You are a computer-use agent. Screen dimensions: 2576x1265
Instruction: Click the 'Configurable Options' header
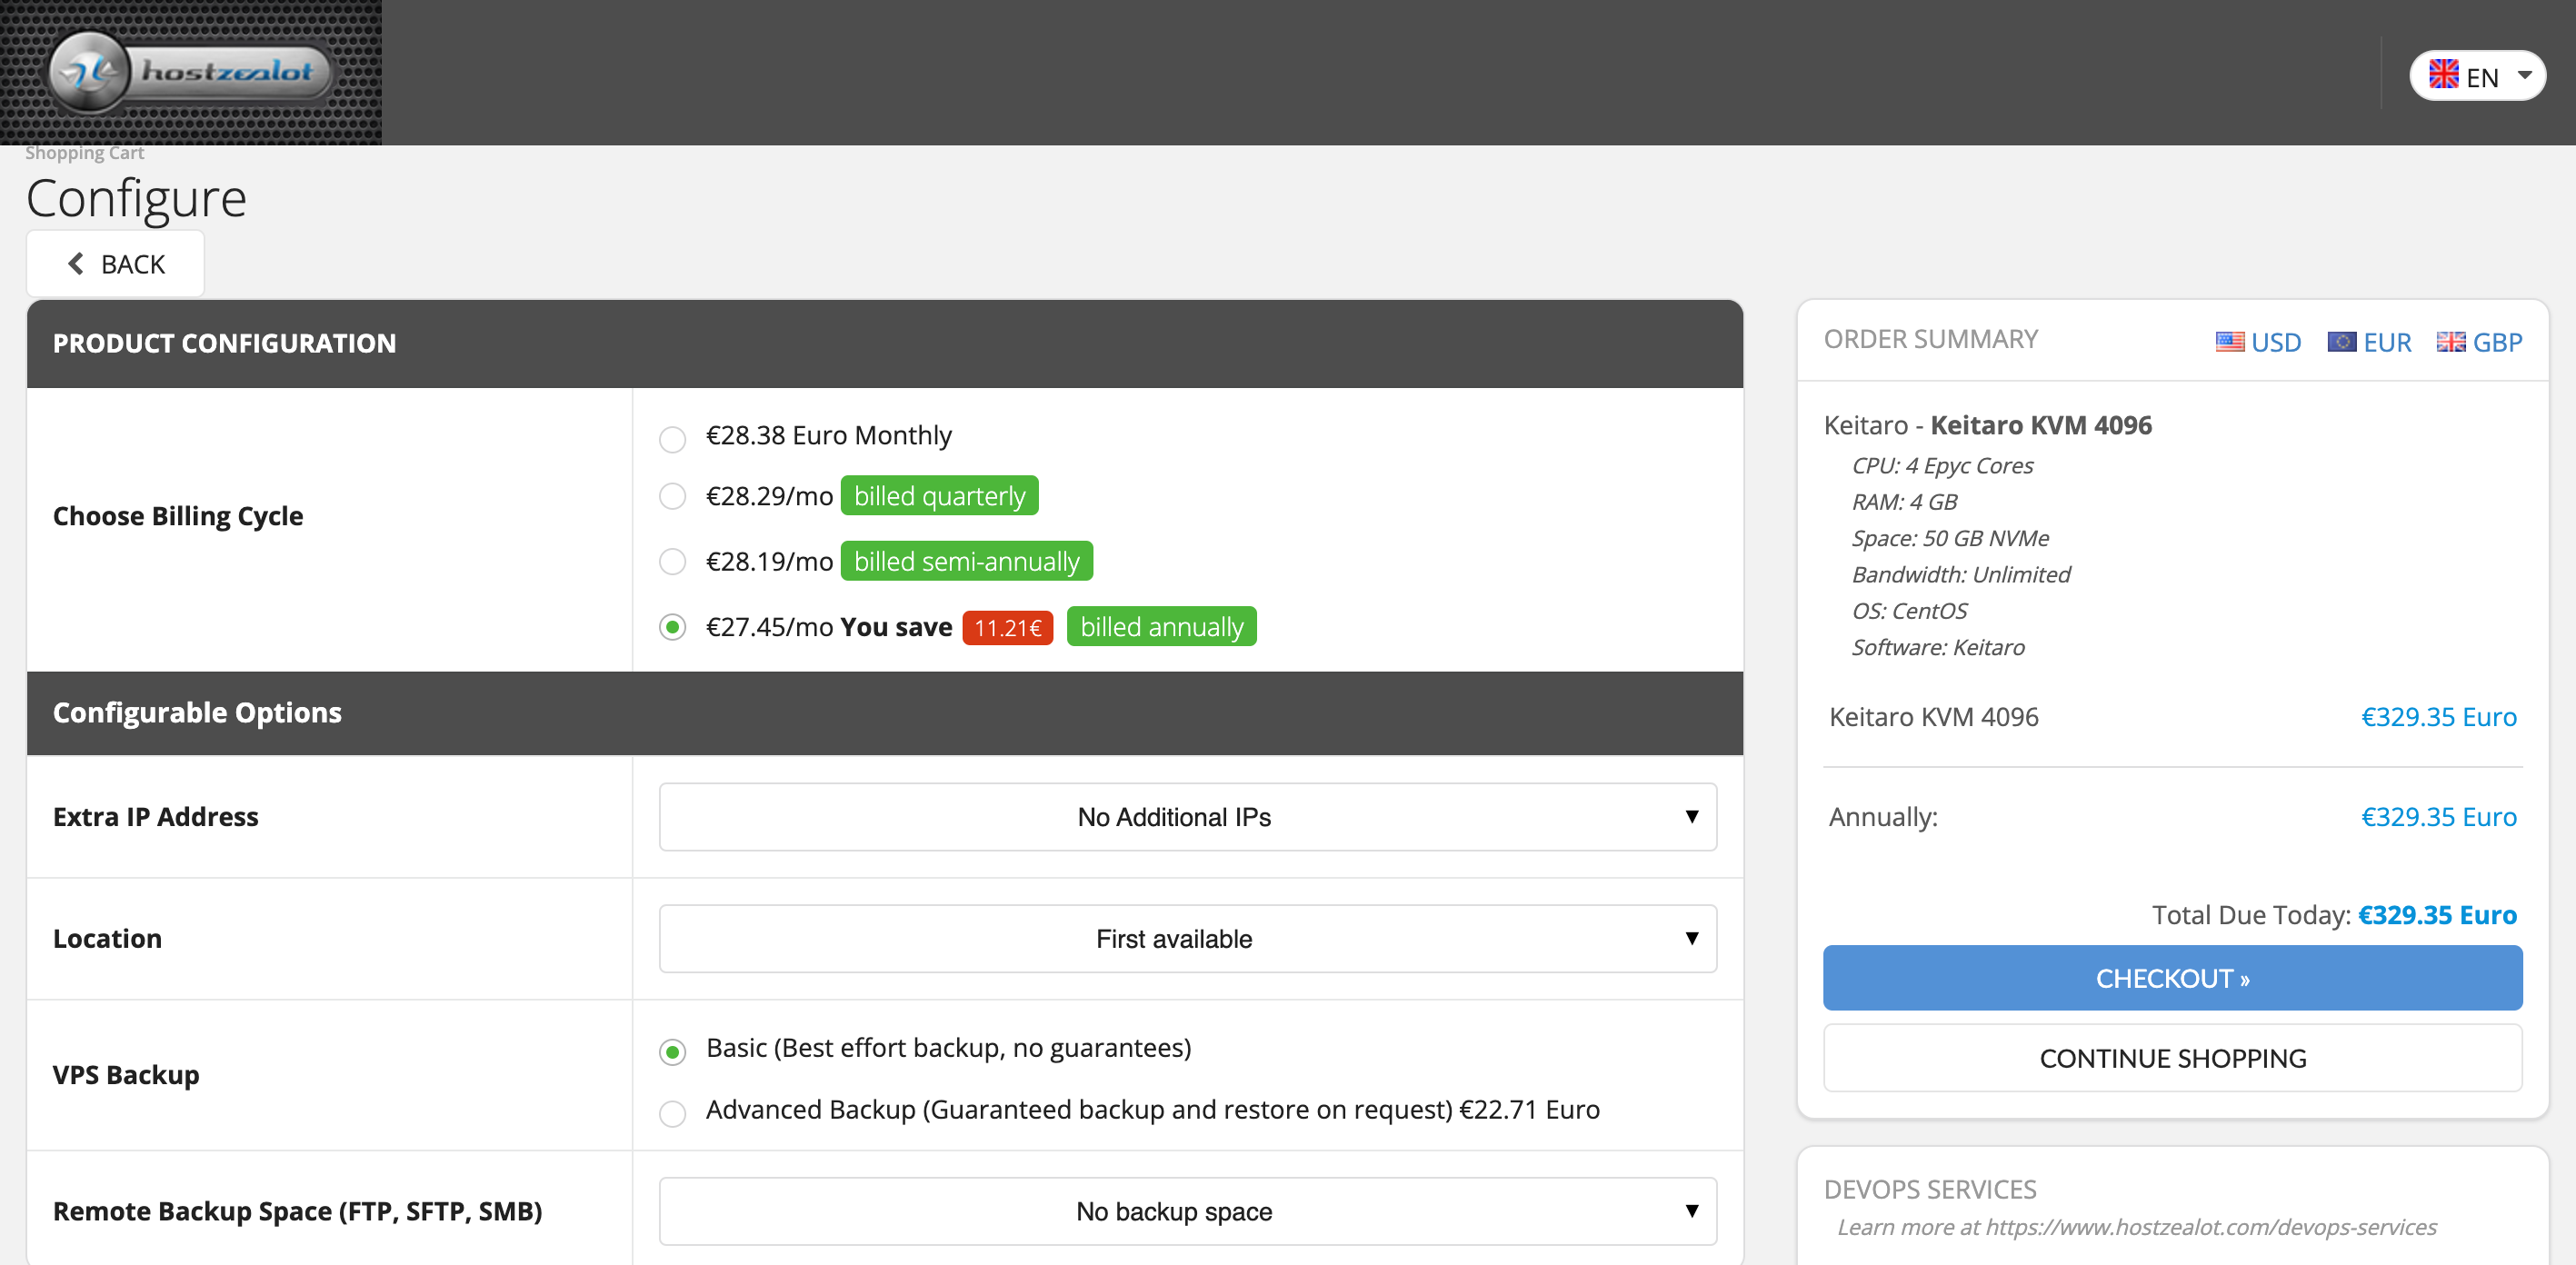click(197, 713)
